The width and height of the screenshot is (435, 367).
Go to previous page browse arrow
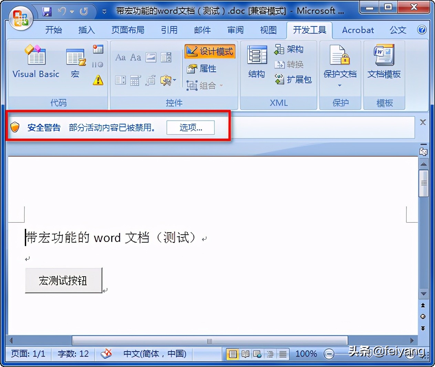[x=423, y=305]
